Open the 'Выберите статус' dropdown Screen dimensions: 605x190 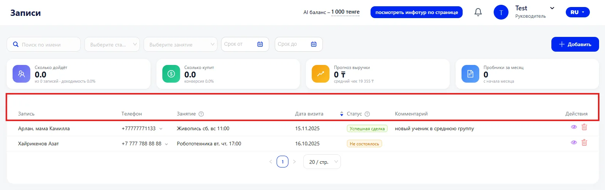tap(112, 44)
